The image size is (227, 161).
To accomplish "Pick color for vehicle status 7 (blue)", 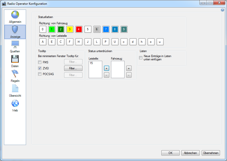I will tap(106, 29).
